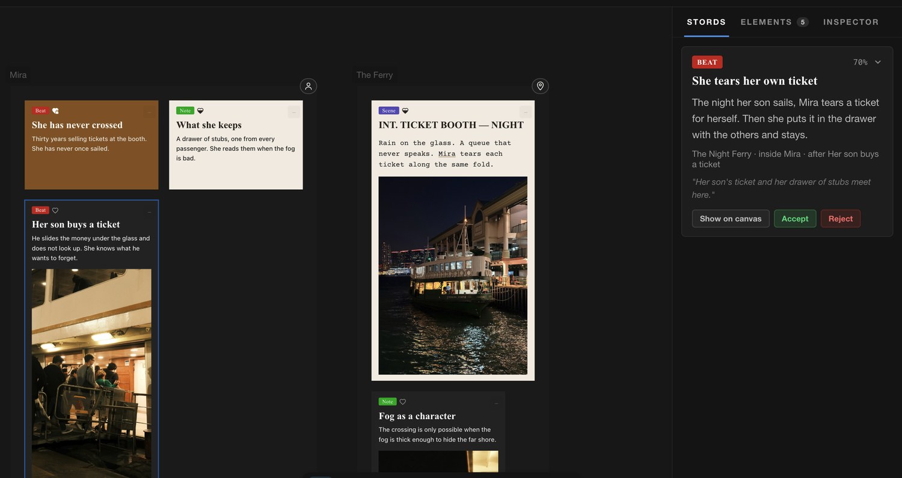Open the menu button on 'What she keeps' card
902x478 pixels.
[293, 112]
